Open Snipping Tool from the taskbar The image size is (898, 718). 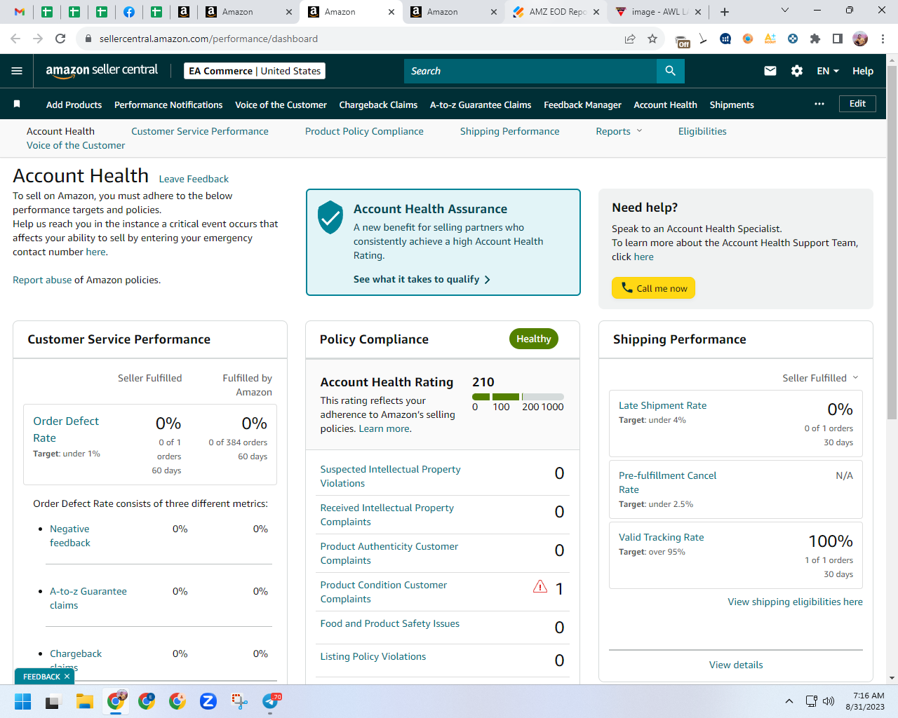[x=239, y=701]
